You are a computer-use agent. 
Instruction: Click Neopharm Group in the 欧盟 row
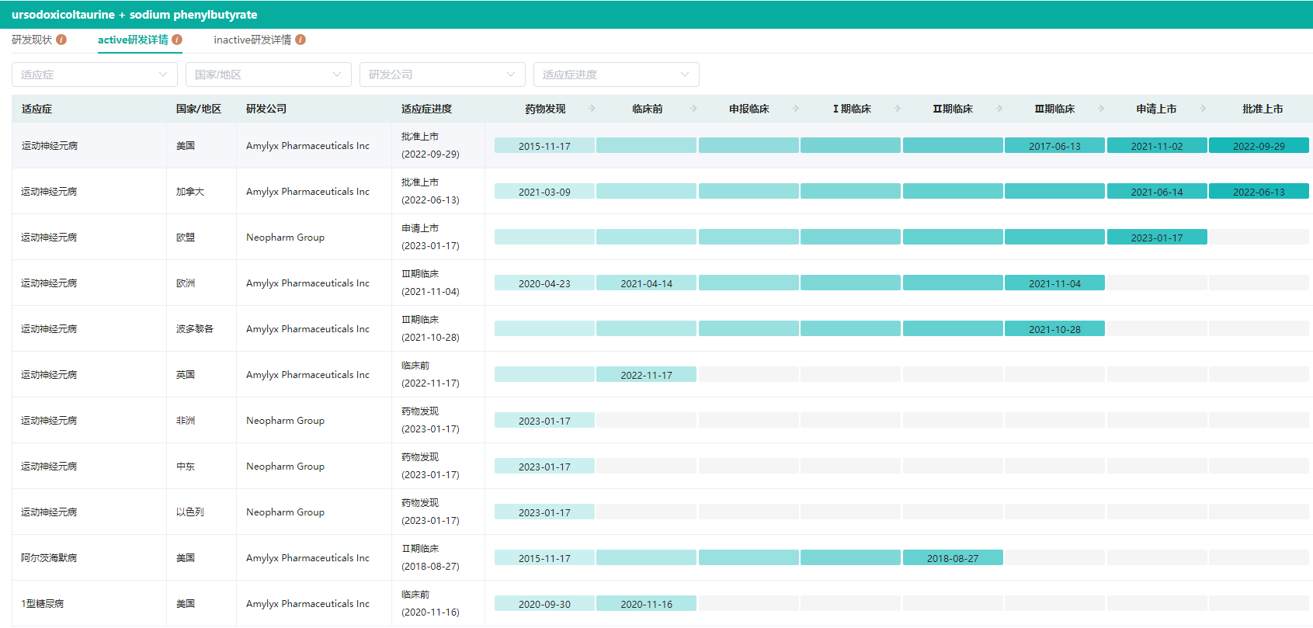click(x=285, y=238)
